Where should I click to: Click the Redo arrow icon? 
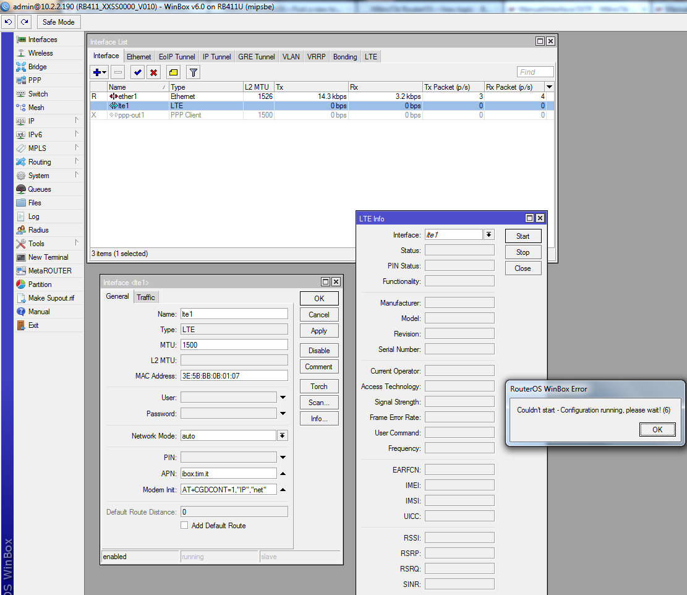coord(24,22)
